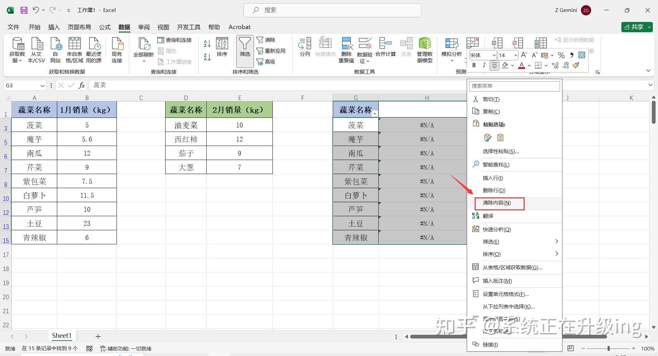This screenshot has width=658, height=356.
Task: Show the 查询和连接 pane
Action: pyautogui.click(x=175, y=40)
